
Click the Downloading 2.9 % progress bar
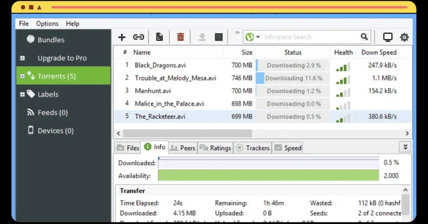click(293, 65)
